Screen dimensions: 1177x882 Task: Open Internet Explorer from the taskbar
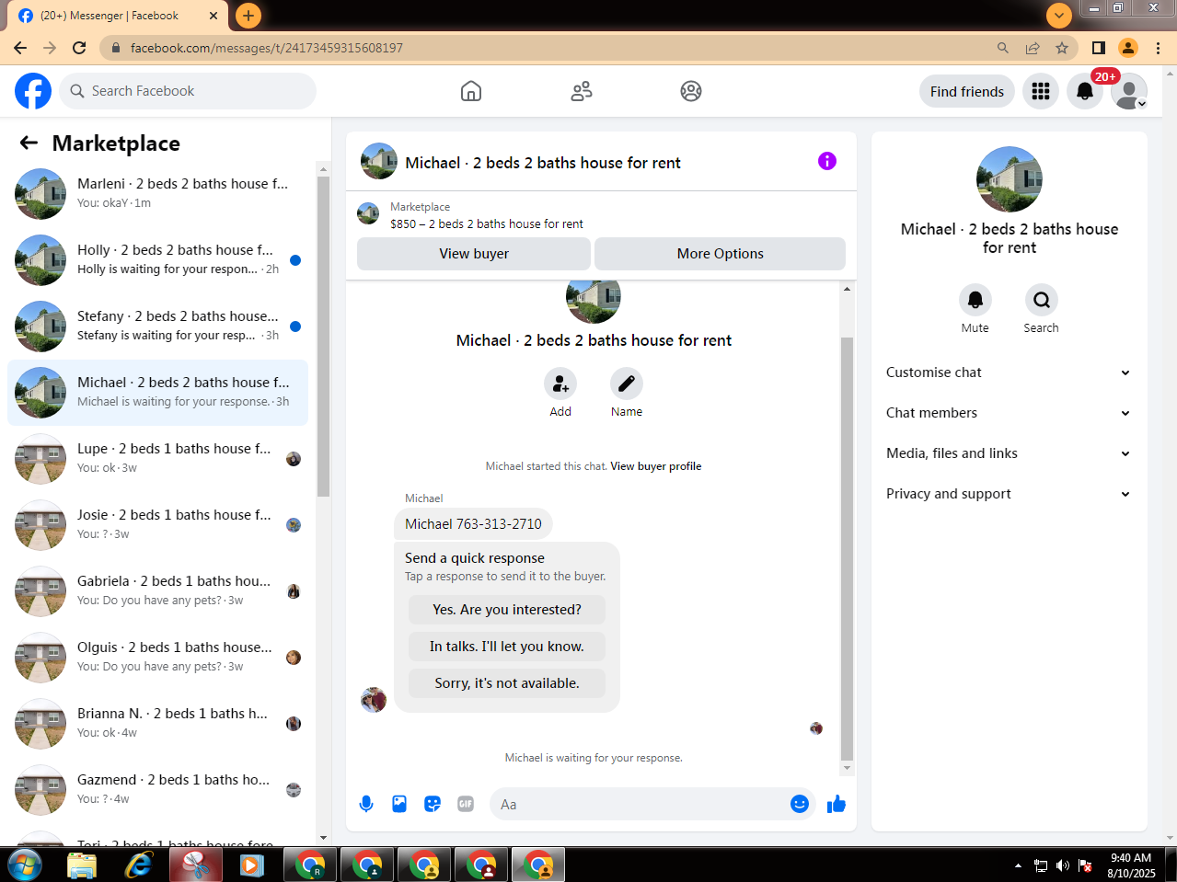pos(139,865)
